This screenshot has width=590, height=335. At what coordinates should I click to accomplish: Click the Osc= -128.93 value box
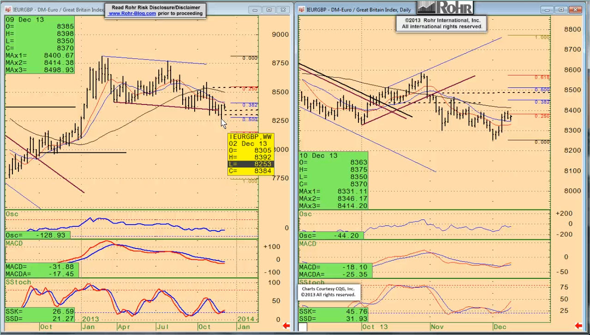coord(38,235)
